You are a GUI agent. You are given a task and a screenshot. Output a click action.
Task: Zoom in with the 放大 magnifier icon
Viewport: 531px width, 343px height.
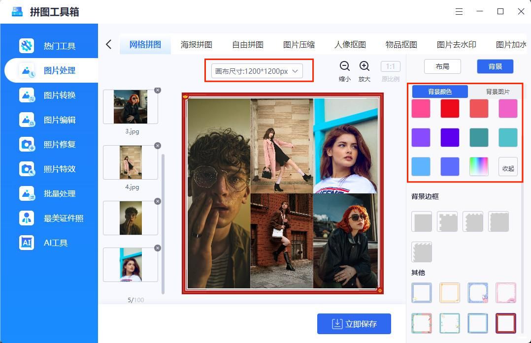tap(365, 66)
